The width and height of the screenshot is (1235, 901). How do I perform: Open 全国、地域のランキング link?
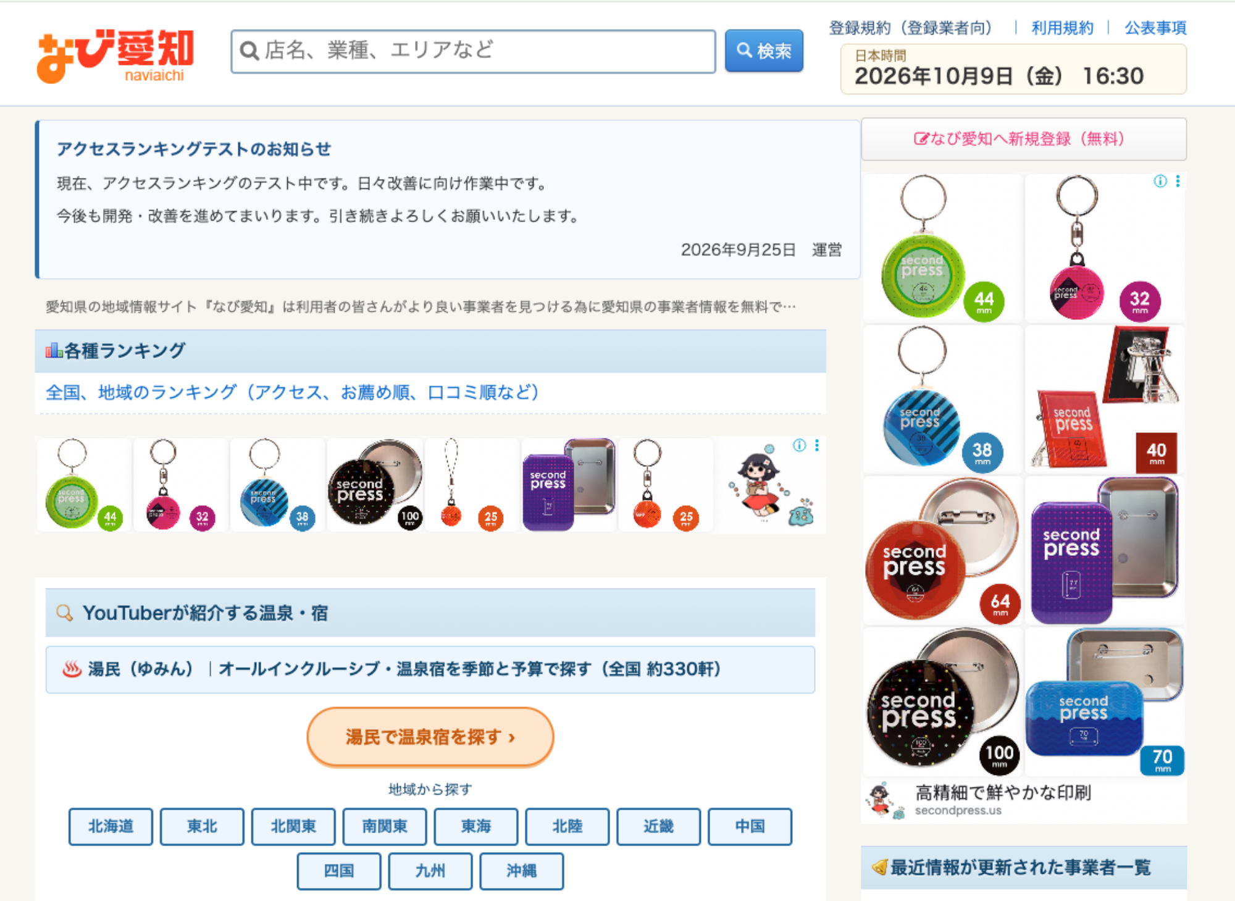click(x=293, y=392)
